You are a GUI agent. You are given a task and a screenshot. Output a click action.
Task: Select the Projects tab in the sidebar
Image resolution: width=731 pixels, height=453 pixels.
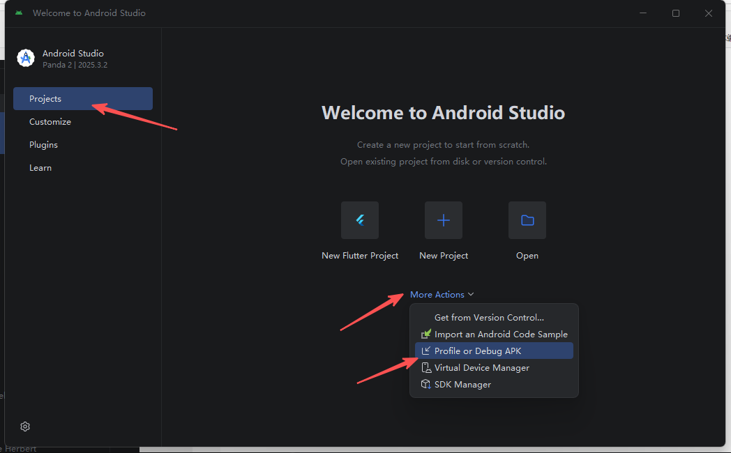click(x=83, y=99)
